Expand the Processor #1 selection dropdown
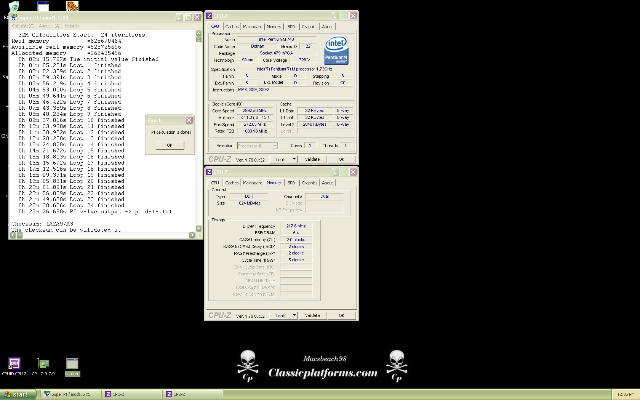The height and width of the screenshot is (400, 640). click(x=274, y=146)
